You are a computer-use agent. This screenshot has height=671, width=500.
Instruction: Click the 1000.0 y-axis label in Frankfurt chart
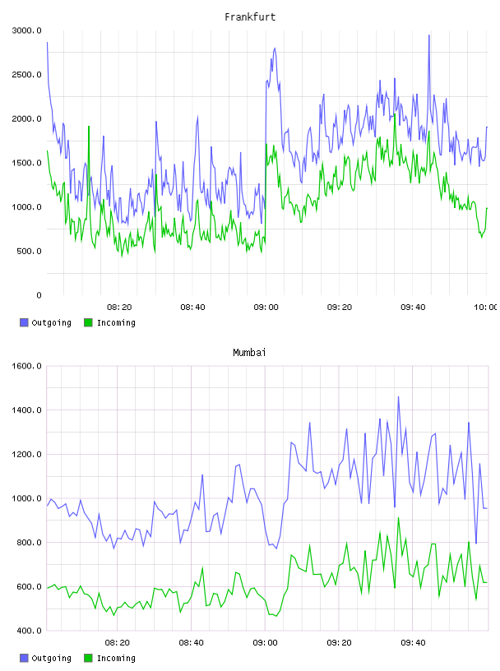point(26,206)
